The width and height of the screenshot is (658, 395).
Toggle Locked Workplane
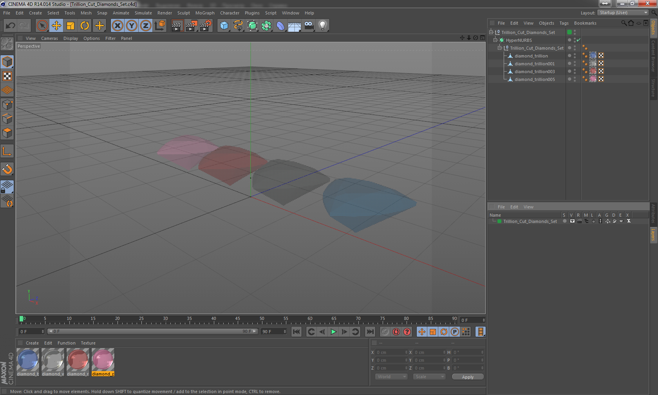(x=7, y=187)
